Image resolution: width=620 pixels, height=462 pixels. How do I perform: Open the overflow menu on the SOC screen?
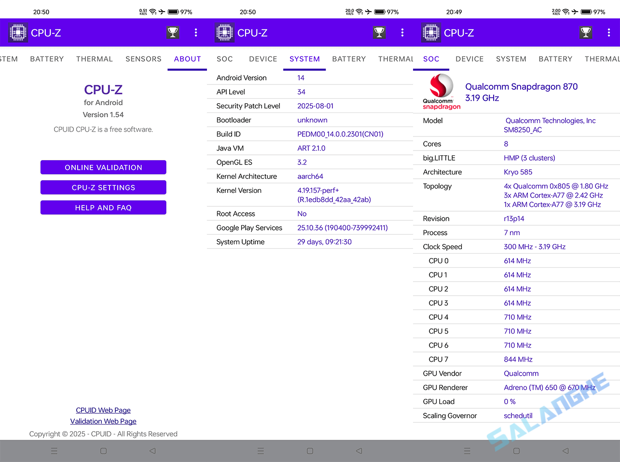(x=609, y=32)
